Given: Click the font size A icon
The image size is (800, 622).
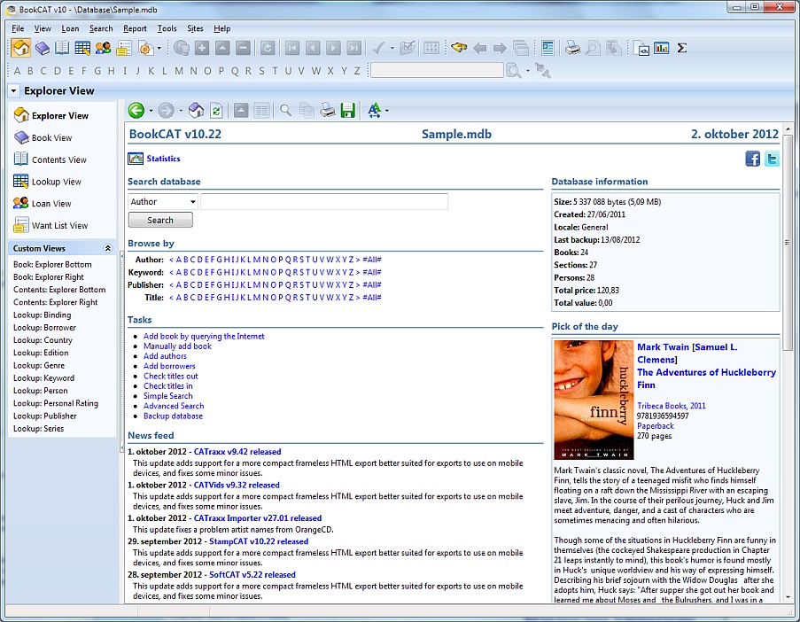Looking at the screenshot, I should 374,110.
